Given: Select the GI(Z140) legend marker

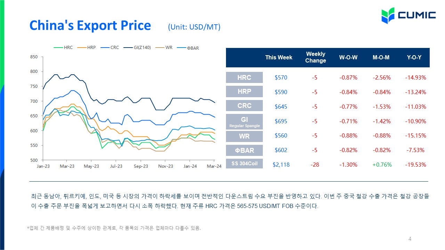Looking at the screenshot, I should [x=128, y=48].
